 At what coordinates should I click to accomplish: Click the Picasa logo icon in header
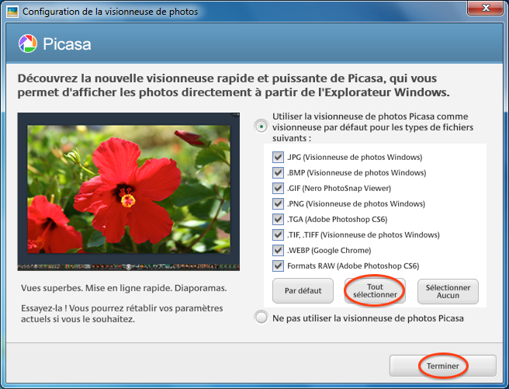pyautogui.click(x=28, y=43)
